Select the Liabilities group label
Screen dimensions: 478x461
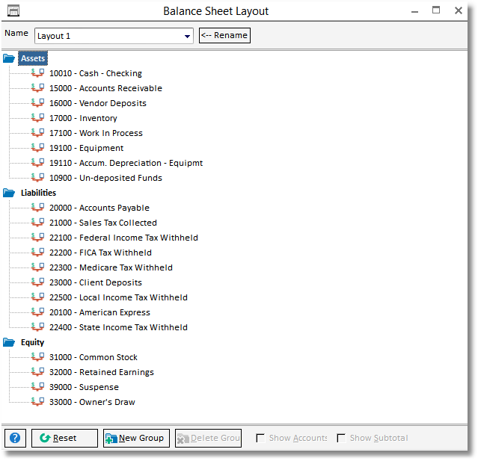tap(38, 193)
